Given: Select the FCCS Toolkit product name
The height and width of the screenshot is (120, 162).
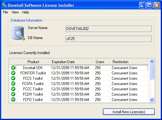Looking at the screenshot, I should (33, 78).
